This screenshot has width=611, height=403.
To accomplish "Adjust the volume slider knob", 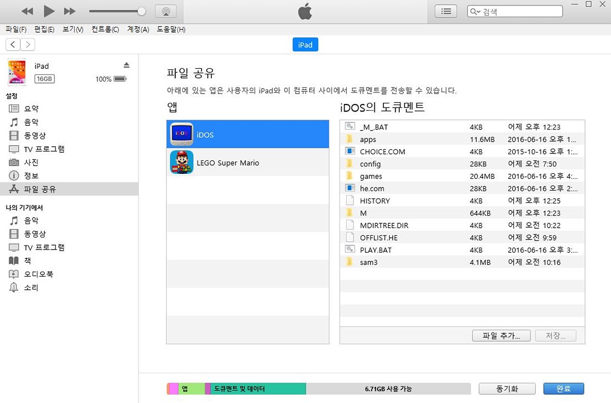I will [142, 11].
